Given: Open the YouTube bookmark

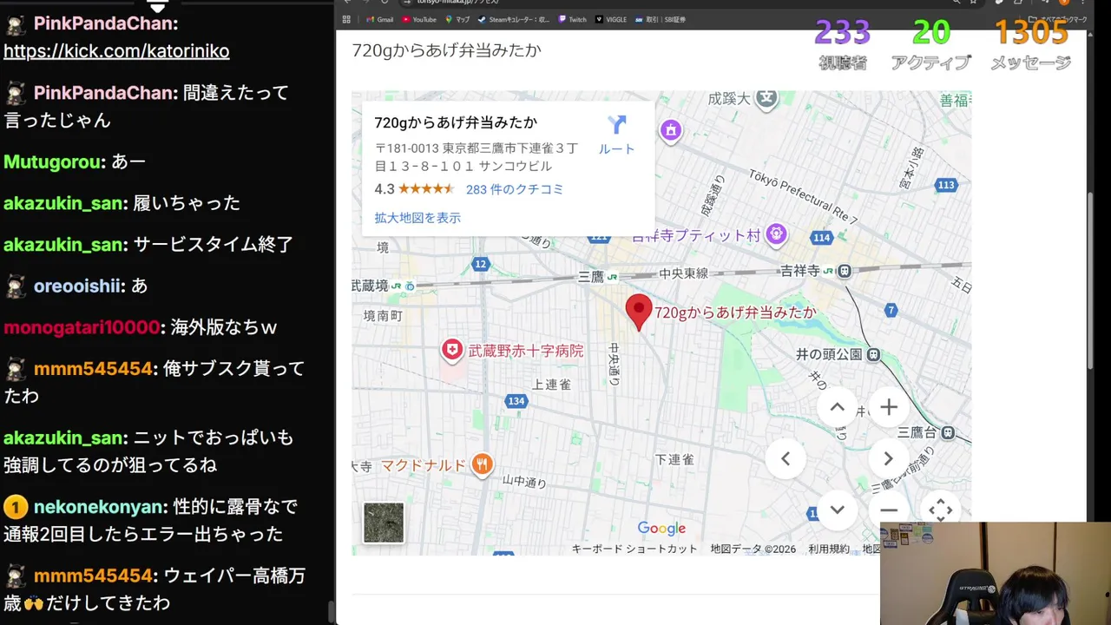Looking at the screenshot, I should 419,19.
